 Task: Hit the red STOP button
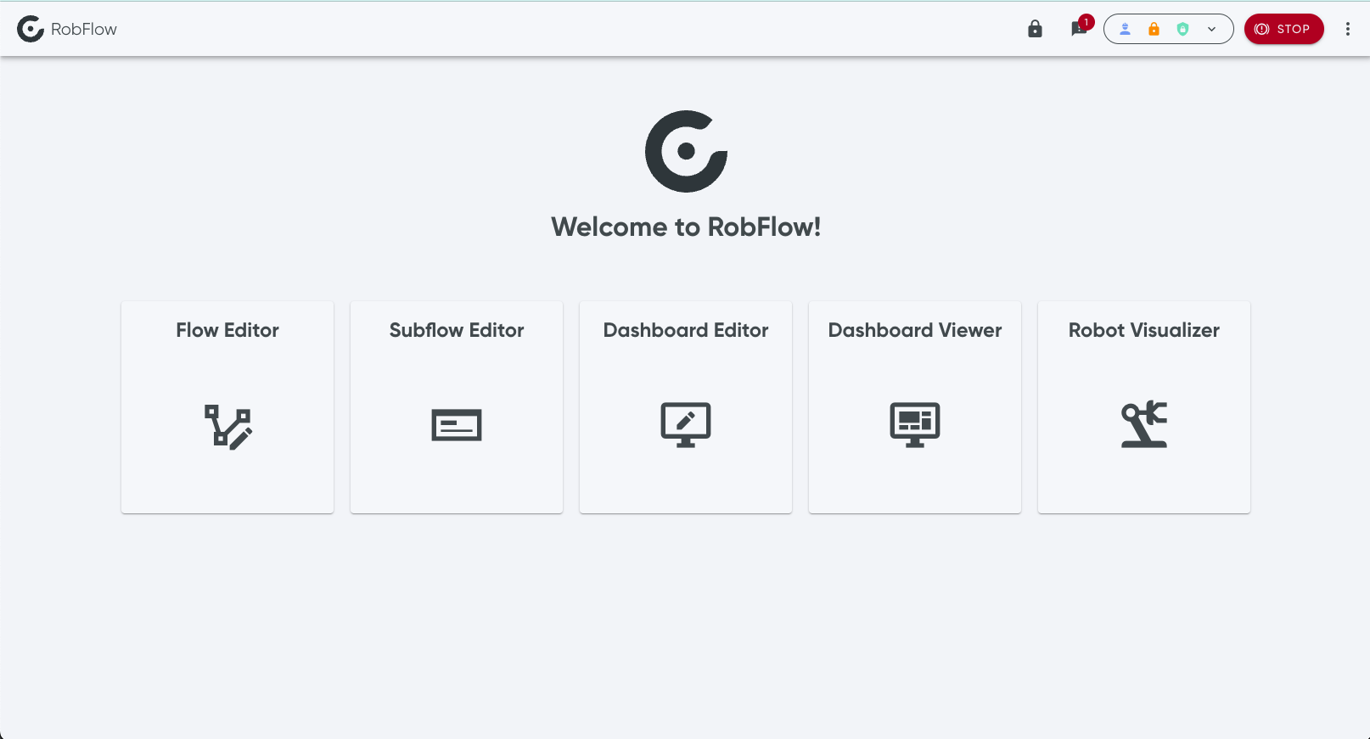coord(1283,29)
